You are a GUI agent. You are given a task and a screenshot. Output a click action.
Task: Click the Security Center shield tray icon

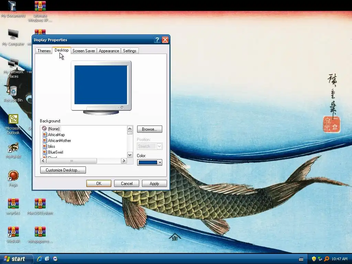pos(314,259)
